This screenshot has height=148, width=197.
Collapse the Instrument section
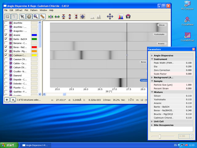(152, 59)
